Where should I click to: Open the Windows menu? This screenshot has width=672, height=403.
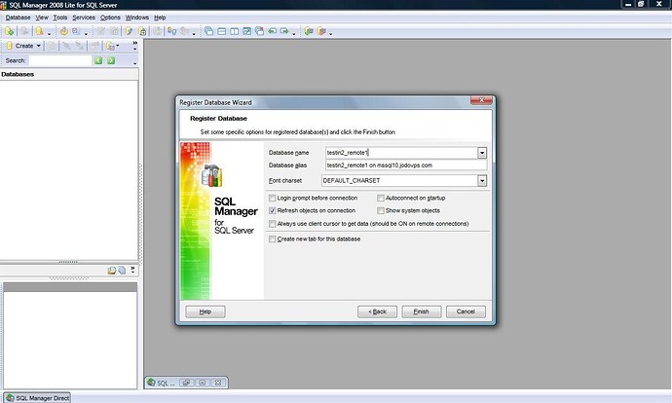(137, 18)
